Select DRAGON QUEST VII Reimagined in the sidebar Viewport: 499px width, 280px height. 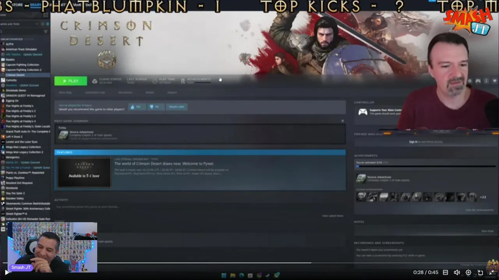pos(25,96)
